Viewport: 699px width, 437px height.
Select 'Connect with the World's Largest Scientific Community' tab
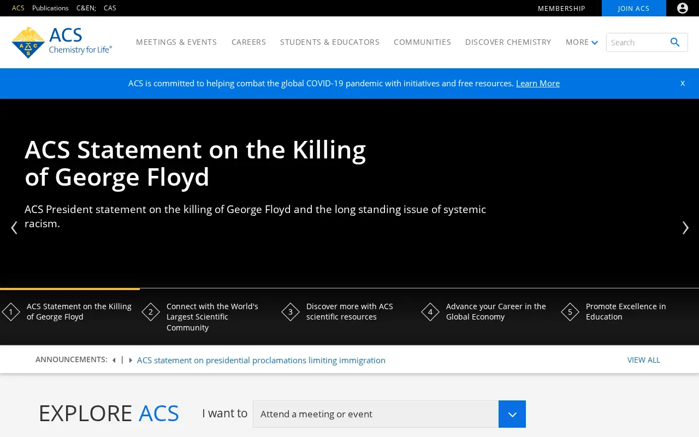210,317
